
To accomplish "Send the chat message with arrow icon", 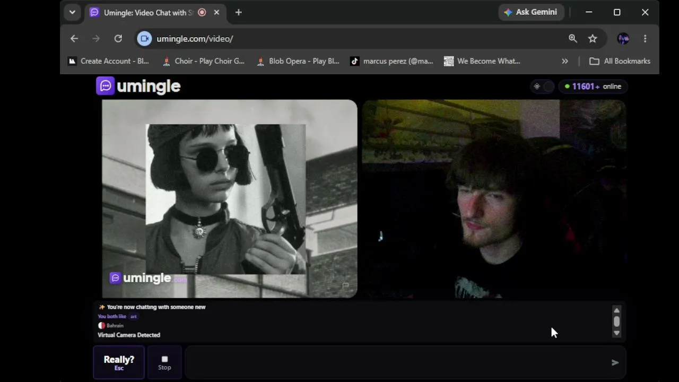I will coord(615,362).
